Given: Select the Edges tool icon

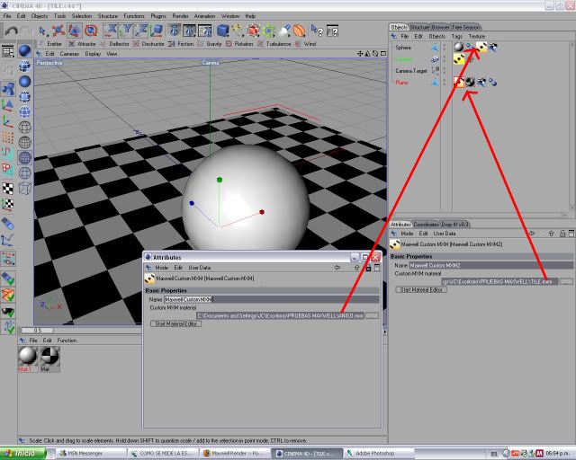Looking at the screenshot, I should pyautogui.click(x=8, y=153).
